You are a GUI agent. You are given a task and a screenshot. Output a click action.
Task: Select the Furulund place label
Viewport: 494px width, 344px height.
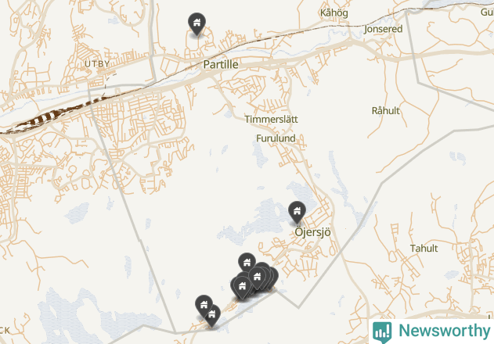[276, 138]
